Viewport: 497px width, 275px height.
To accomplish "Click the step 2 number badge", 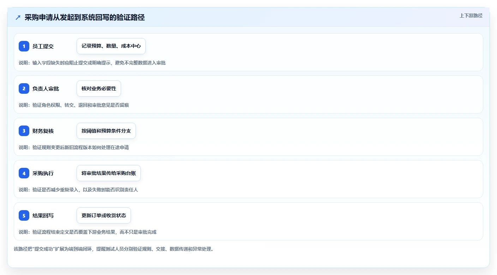I will 24,88.
